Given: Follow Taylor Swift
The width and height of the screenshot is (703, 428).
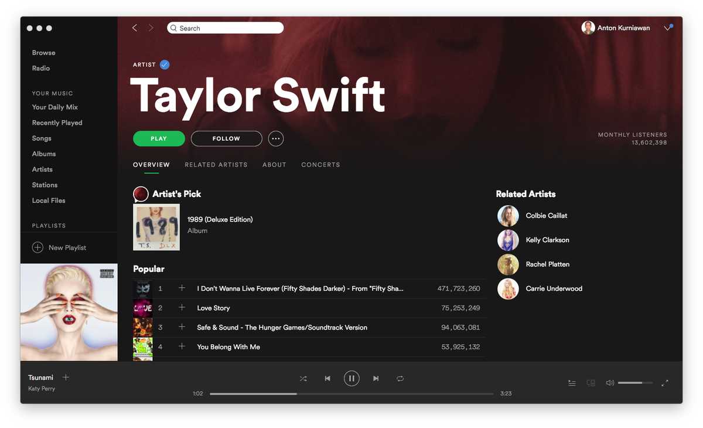Looking at the screenshot, I should pyautogui.click(x=226, y=138).
